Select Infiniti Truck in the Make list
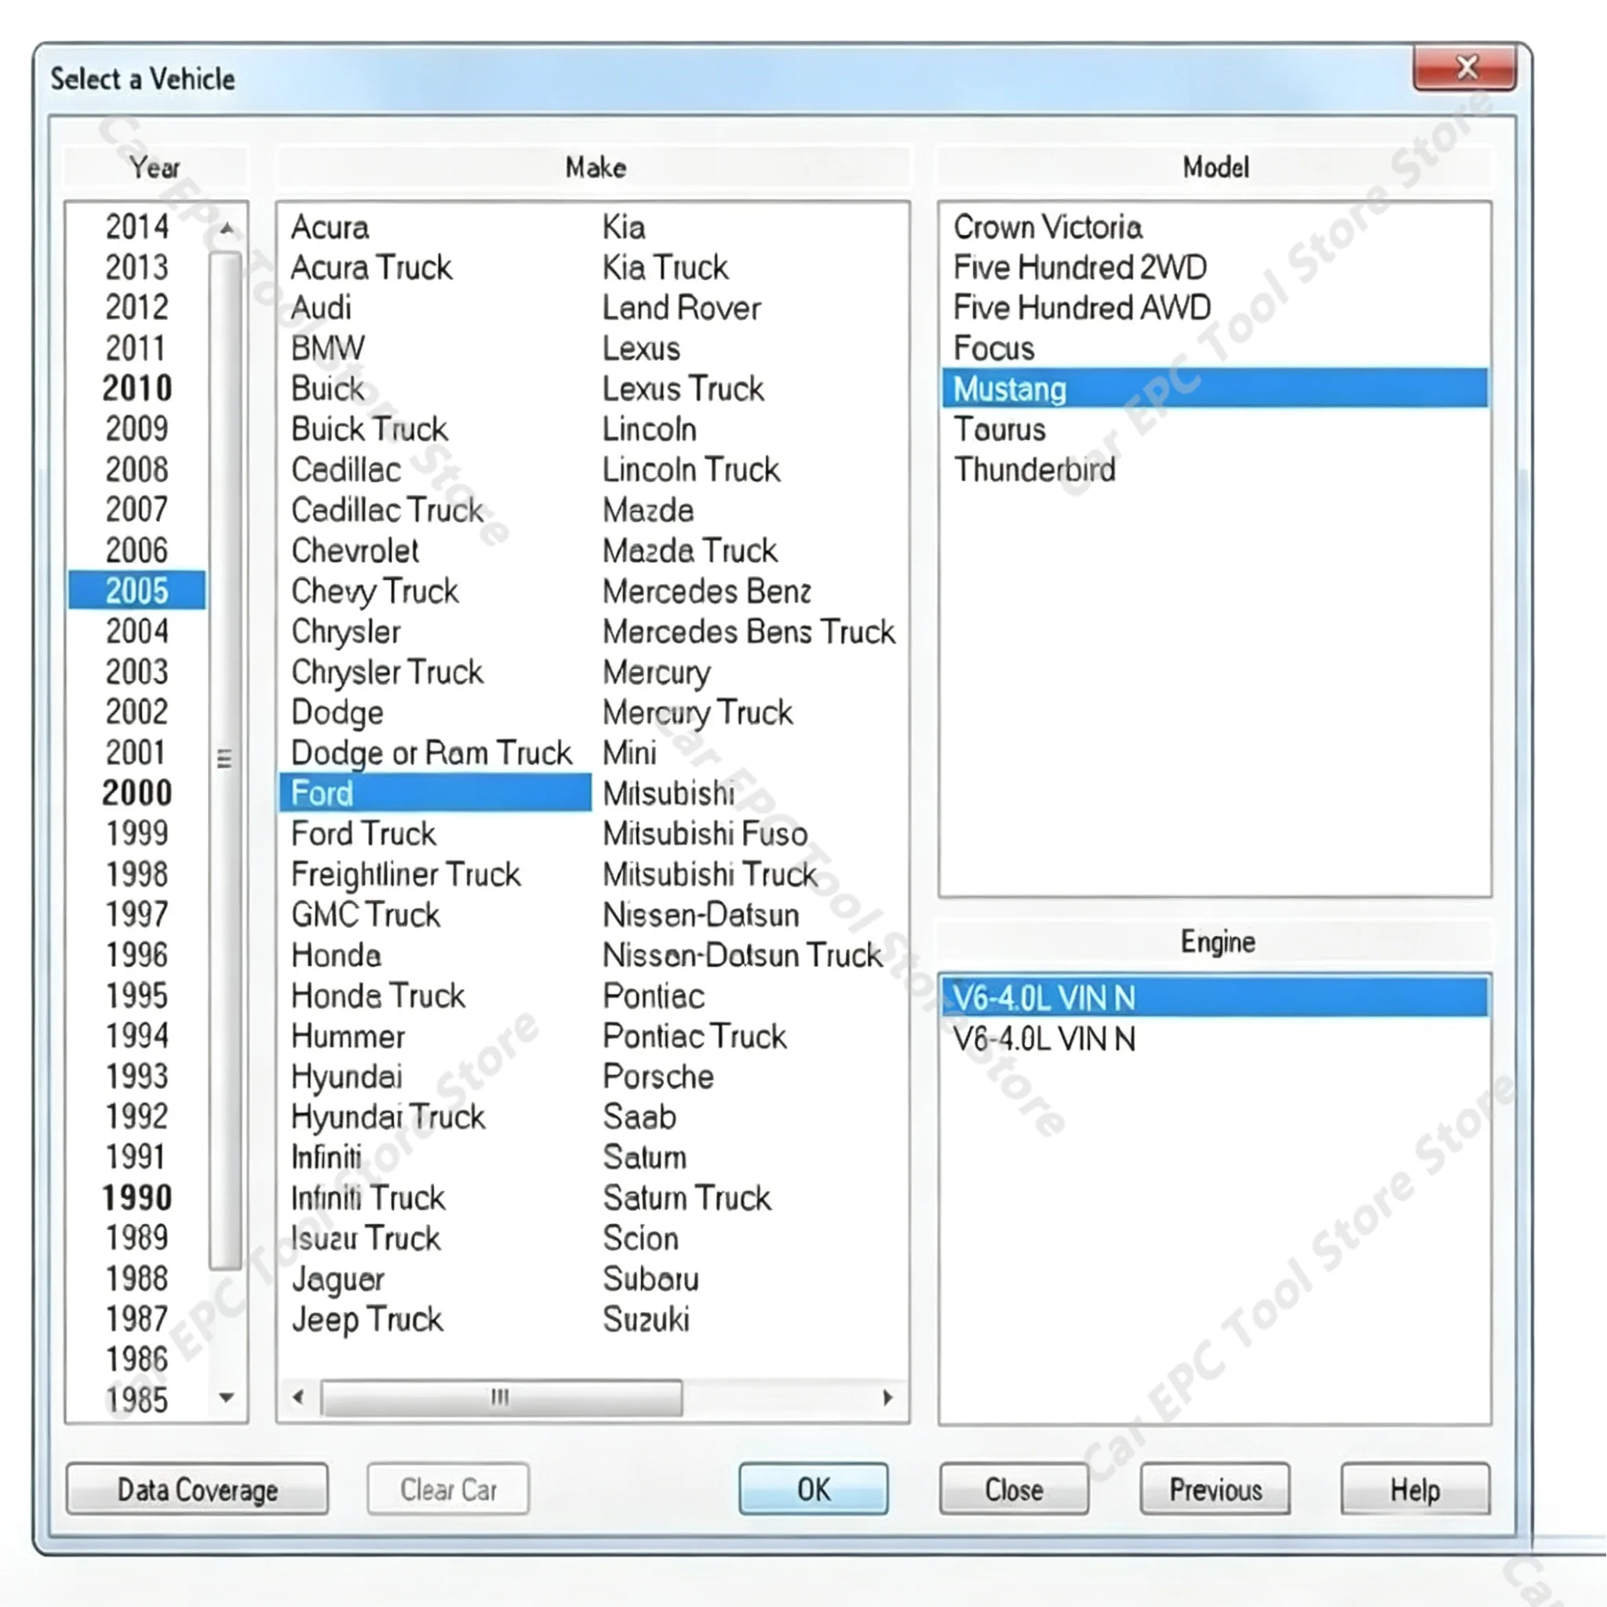This screenshot has height=1607, width=1607. point(368,1197)
